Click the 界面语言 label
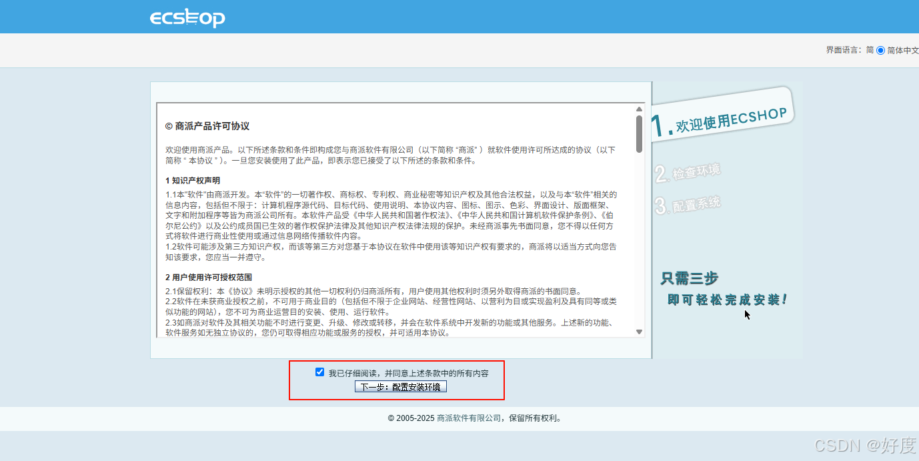Viewport: 919px width, 461px height. [x=844, y=50]
